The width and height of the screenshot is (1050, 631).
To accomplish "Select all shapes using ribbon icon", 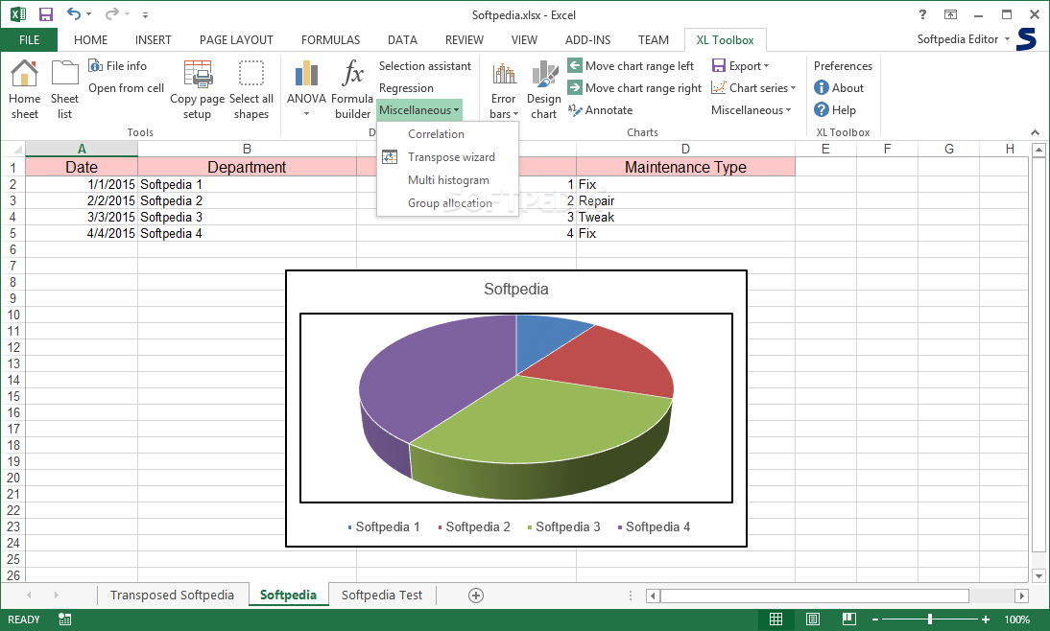I will coord(251,73).
